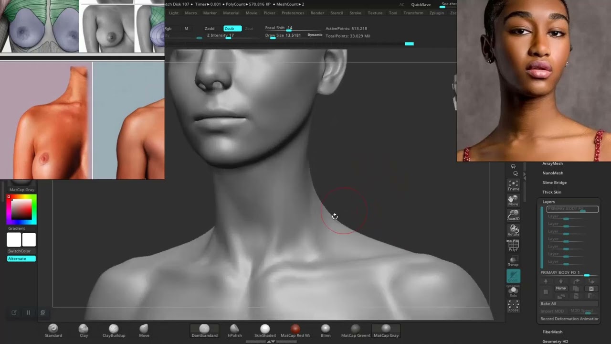Viewport: 611px width, 344px height.
Task: Click the QuickSave button
Action: [421, 4]
